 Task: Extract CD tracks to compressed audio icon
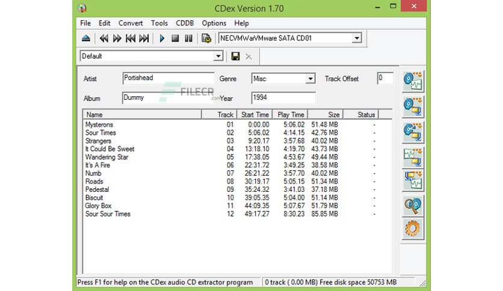point(413,107)
